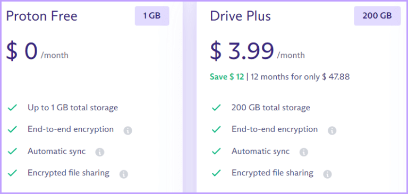Open info icon for Drive Plus Encrypted file sharing
408x194 pixels.
click(x=327, y=174)
